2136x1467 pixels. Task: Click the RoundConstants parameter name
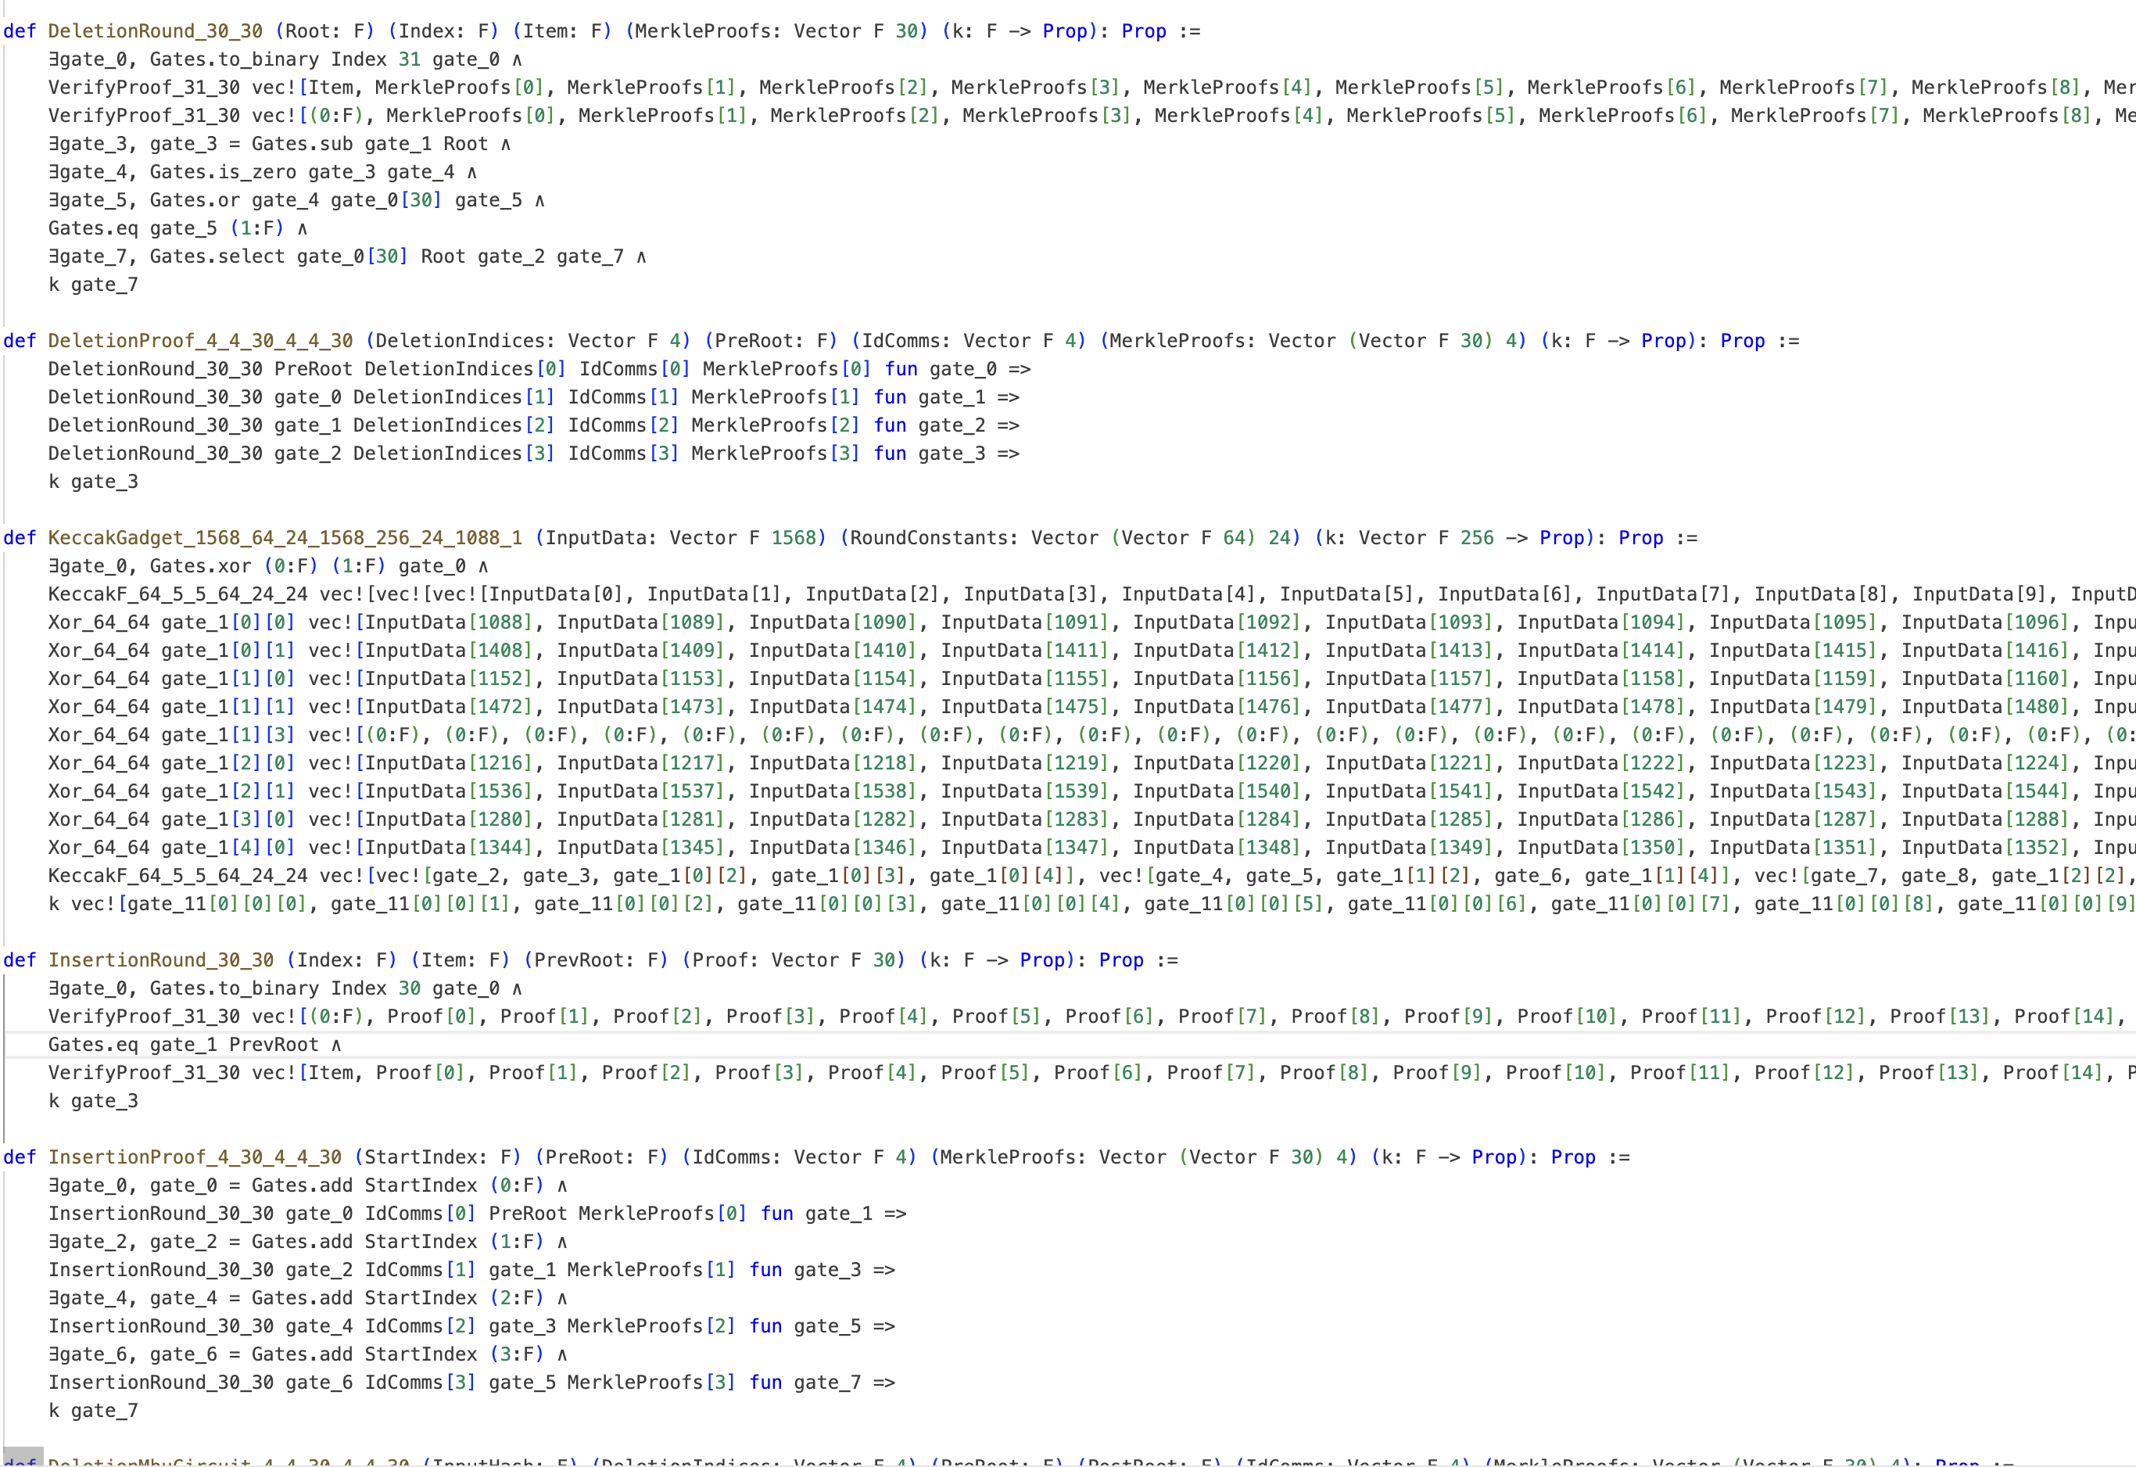(927, 538)
